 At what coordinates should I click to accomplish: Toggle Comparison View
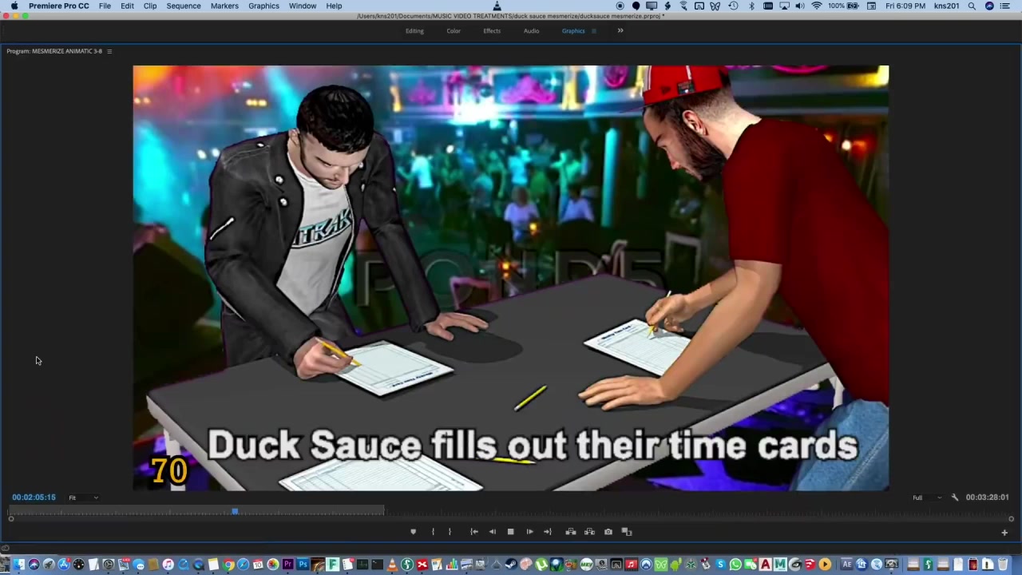(x=627, y=532)
